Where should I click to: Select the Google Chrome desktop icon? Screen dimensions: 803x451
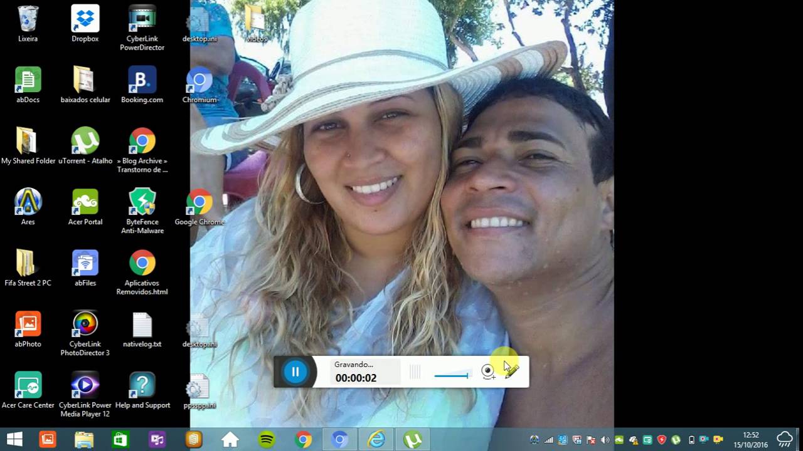click(x=199, y=207)
